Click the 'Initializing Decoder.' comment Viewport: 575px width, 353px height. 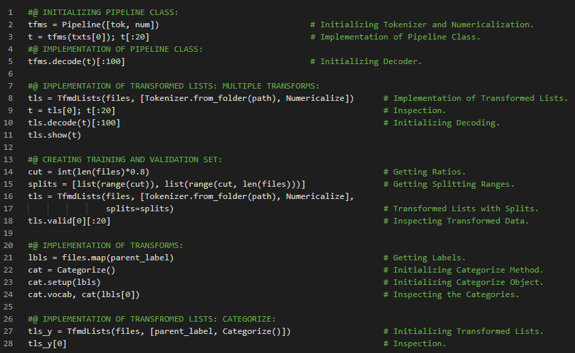[x=371, y=61]
